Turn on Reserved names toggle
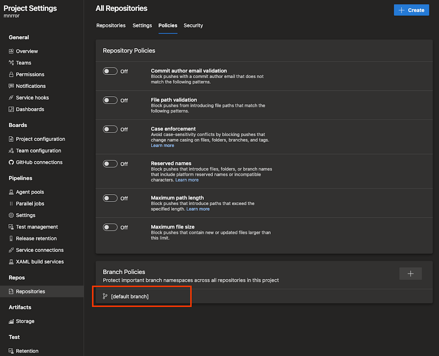Image resolution: width=439 pixels, height=356 pixels. [110, 164]
